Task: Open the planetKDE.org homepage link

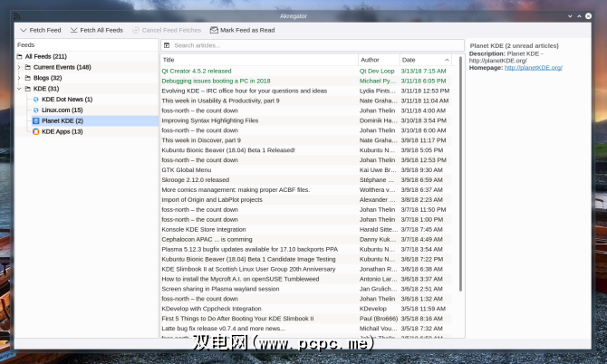Action: (533, 68)
